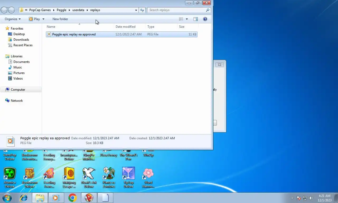
Task: Open Recent Places under Favorites
Action: pyautogui.click(x=23, y=45)
